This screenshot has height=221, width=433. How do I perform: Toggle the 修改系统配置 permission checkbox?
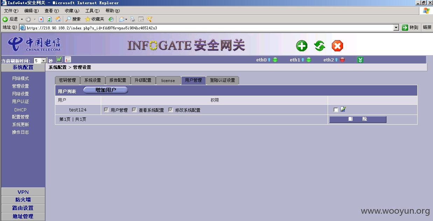[170, 110]
